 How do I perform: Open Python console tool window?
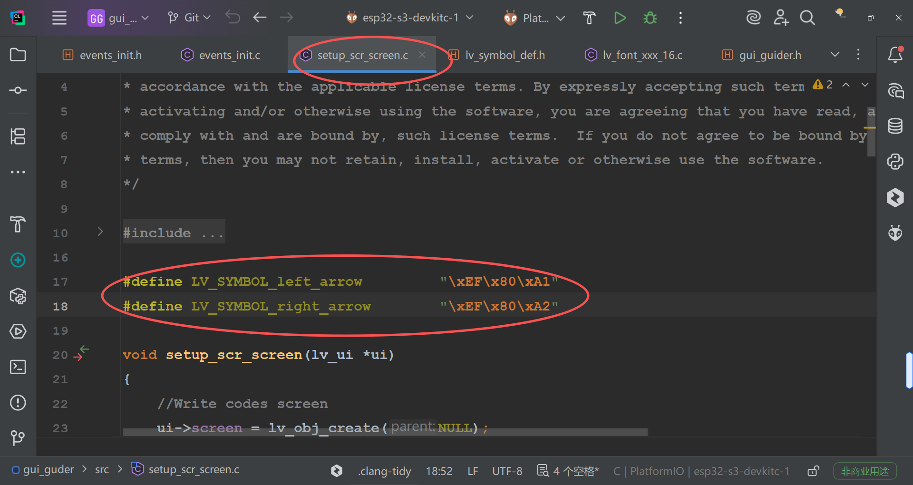pyautogui.click(x=895, y=162)
